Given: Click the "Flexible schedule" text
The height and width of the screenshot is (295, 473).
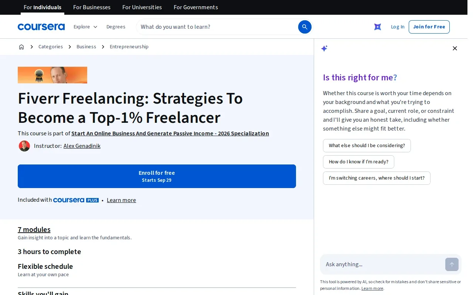Looking at the screenshot, I should [x=45, y=267].
